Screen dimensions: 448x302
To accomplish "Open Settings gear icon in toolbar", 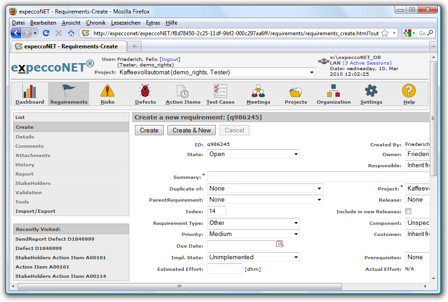I will point(371,91).
